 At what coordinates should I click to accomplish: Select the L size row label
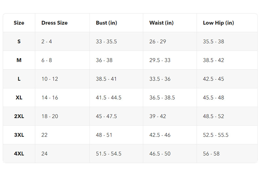[x=19, y=79]
